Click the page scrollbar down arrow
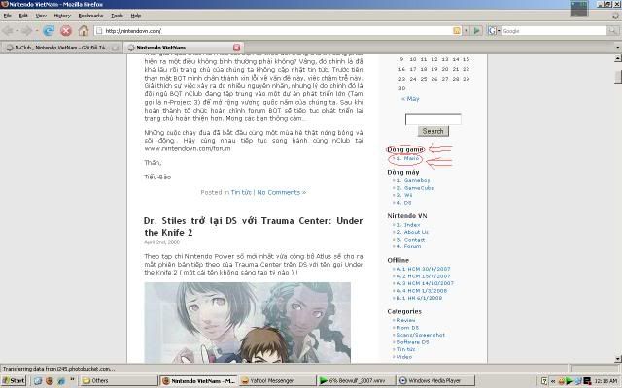The image size is (622, 388). click(x=618, y=359)
